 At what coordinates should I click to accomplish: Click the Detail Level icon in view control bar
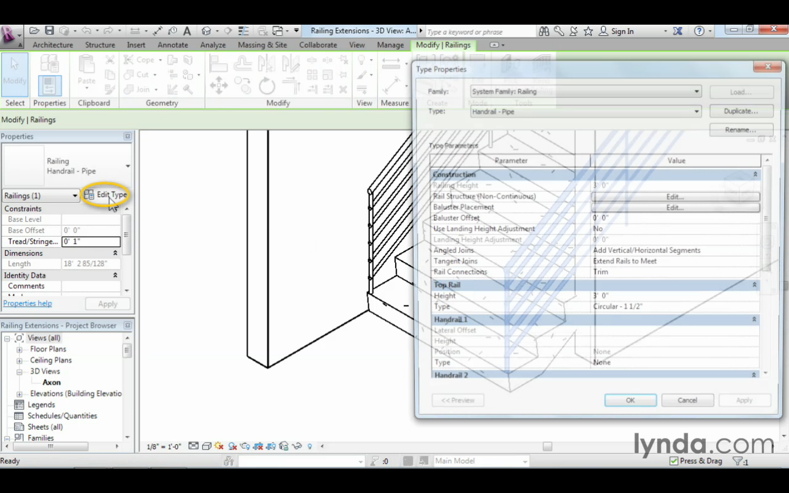point(193,446)
